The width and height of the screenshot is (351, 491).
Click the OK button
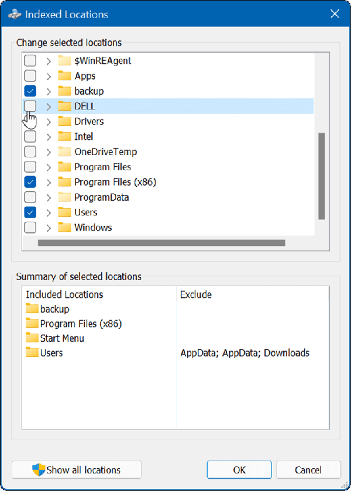[239, 470]
